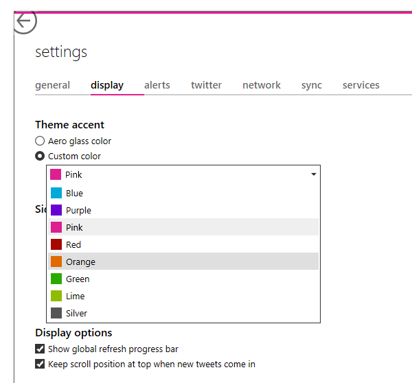Screen dimensions: 412x383
Task: Select Lime from the accent list
Action: (183, 296)
